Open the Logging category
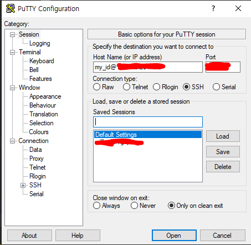Image resolution: width=251 pixels, height=245 pixels. point(40,43)
